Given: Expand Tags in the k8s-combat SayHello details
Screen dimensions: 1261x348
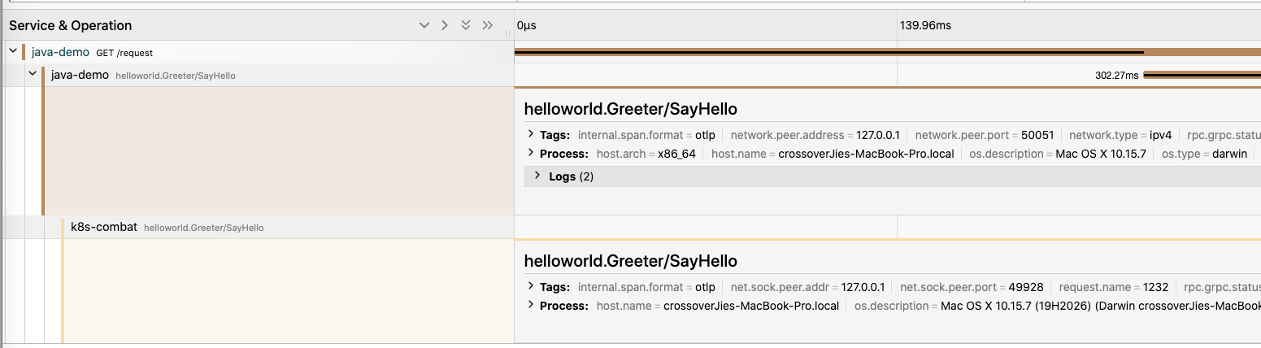Looking at the screenshot, I should point(530,286).
